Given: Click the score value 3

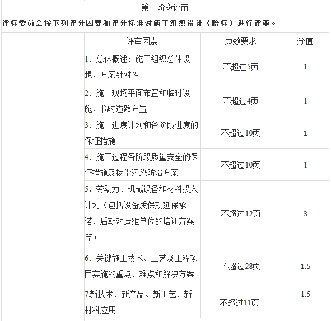Looking at the screenshot, I should click(305, 213).
